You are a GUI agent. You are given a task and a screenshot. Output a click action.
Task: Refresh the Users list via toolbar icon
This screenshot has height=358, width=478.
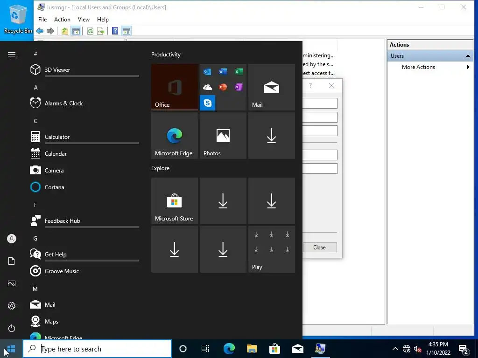pos(90,31)
